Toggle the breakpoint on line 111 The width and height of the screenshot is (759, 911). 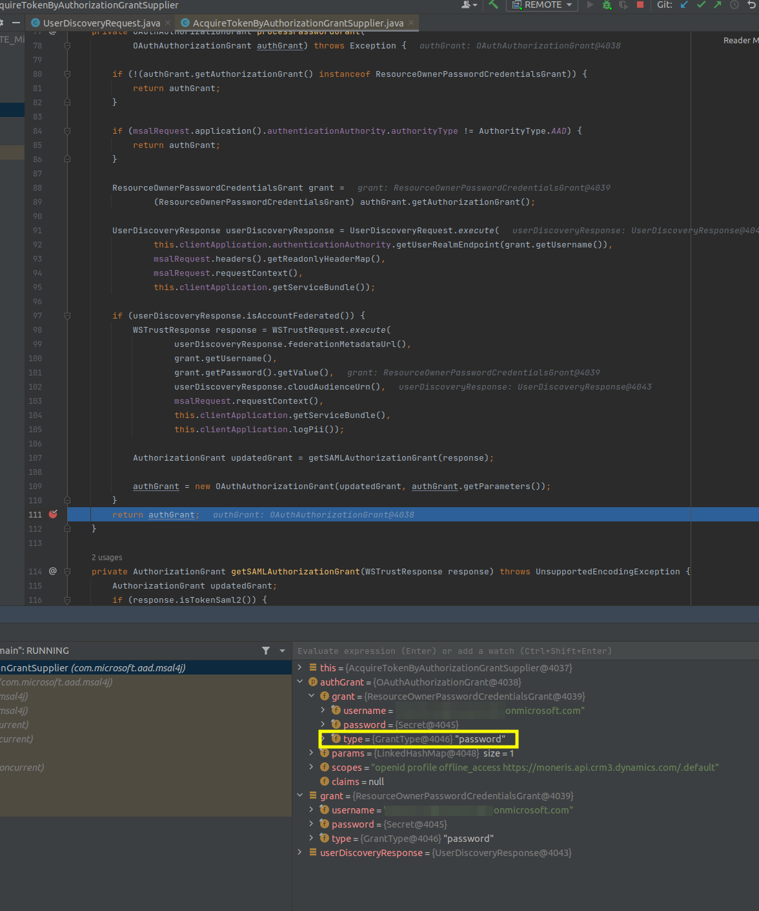[53, 514]
